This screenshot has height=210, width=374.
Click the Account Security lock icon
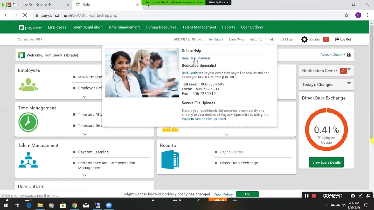pos(348,55)
